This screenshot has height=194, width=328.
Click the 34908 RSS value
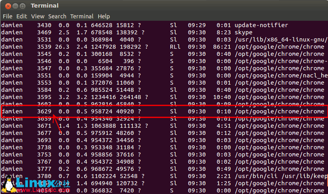(125, 162)
